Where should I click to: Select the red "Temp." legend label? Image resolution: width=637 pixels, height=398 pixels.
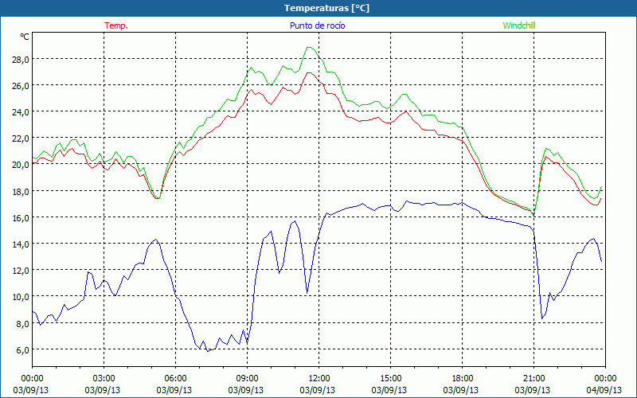pos(116,25)
